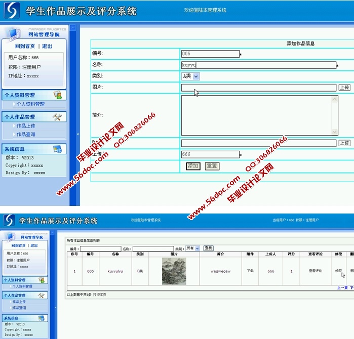This screenshot has height=339, width=354.
Task: Click the 系统信息 section header on the add-work page
Action: (x=34, y=149)
